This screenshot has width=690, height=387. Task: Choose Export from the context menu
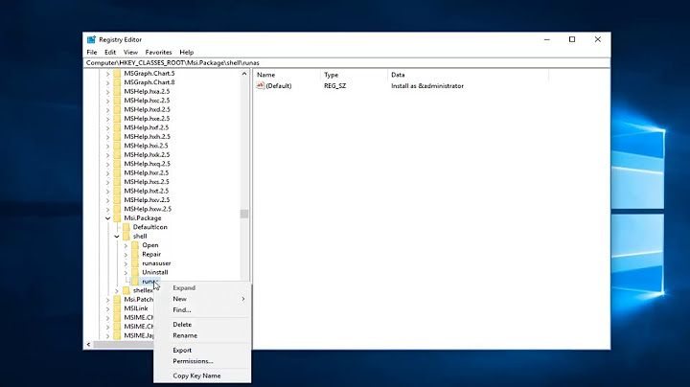(202, 350)
